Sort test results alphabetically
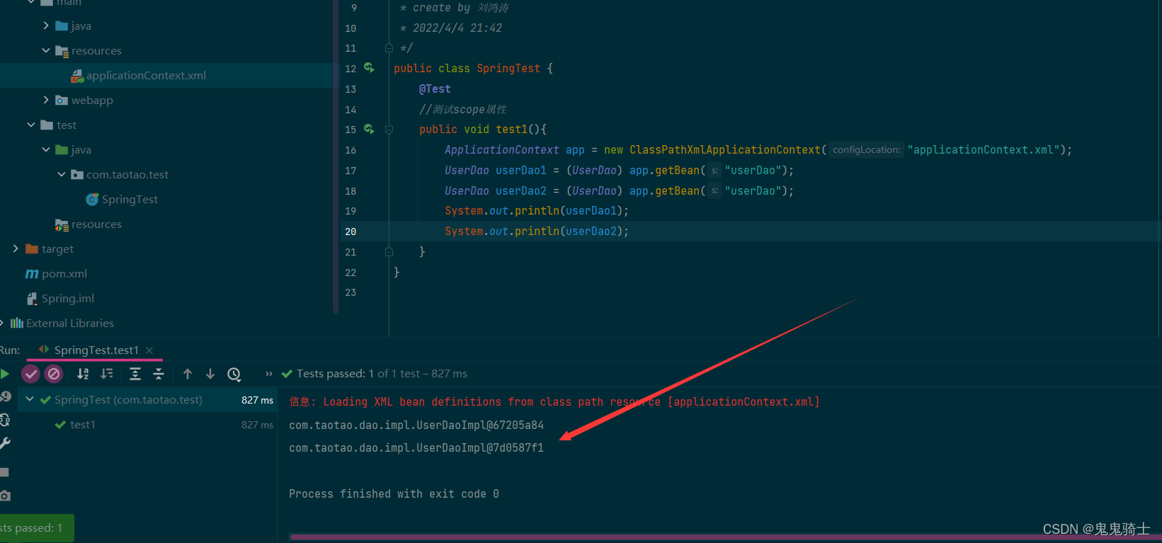 pos(83,374)
